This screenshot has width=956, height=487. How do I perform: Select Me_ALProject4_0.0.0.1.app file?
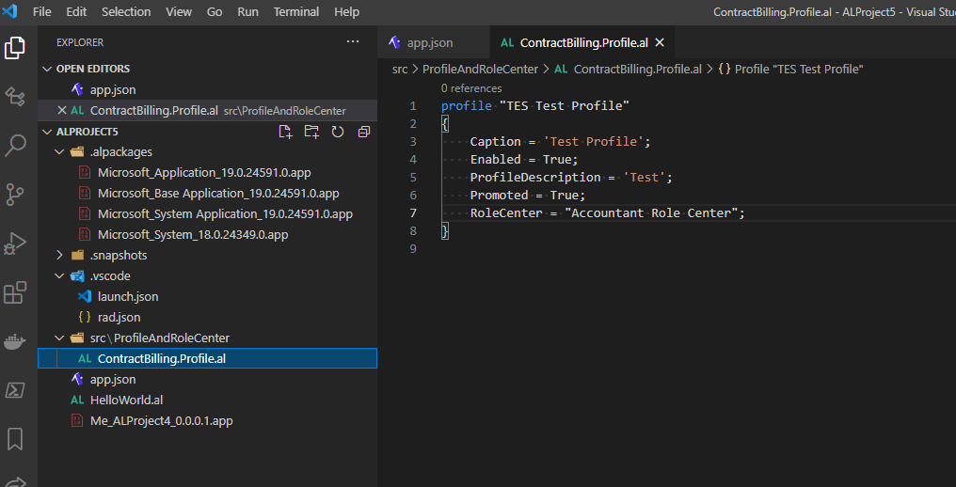(207, 420)
